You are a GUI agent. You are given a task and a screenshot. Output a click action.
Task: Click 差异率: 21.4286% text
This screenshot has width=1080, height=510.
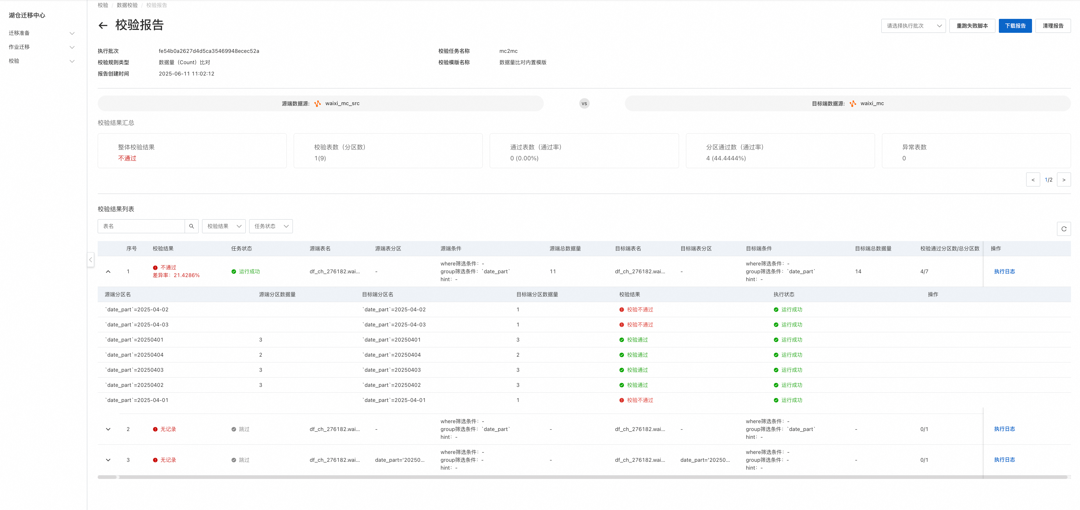176,276
